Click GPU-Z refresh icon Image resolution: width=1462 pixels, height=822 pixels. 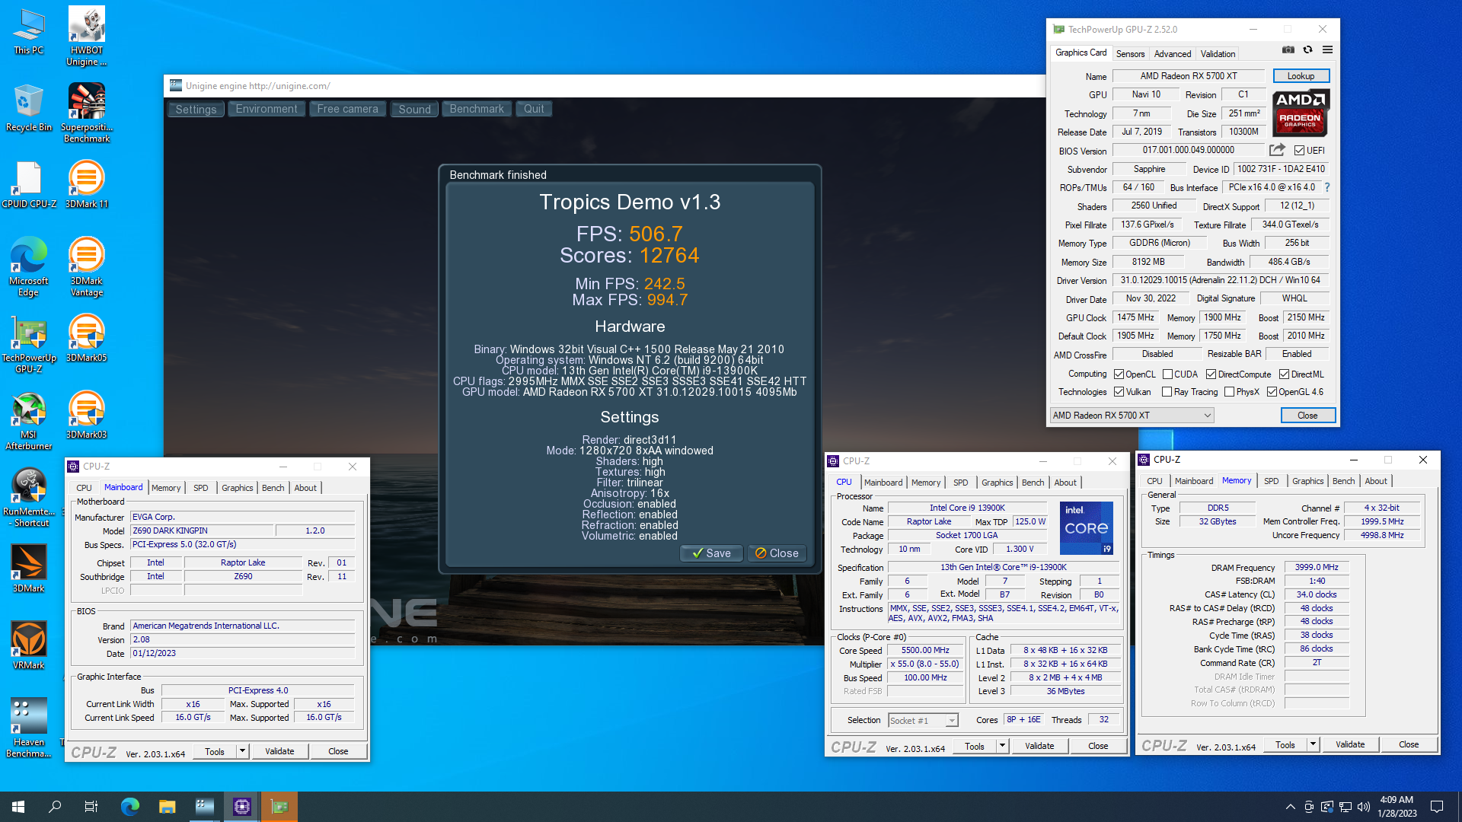pyautogui.click(x=1308, y=50)
